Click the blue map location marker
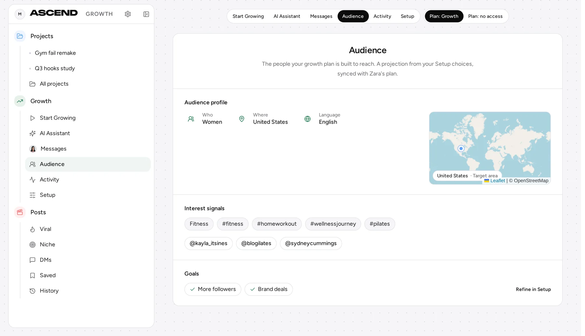Viewport: 585px width, 336px height. pyautogui.click(x=461, y=148)
